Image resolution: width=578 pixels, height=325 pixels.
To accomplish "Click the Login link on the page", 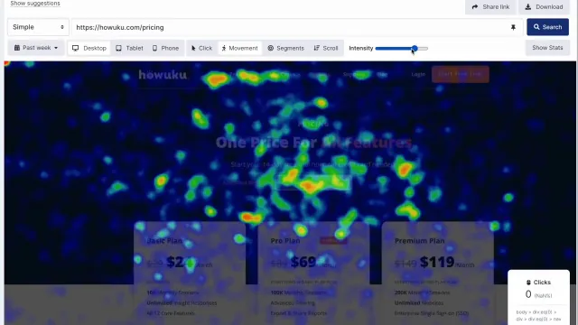I will pyautogui.click(x=418, y=74).
